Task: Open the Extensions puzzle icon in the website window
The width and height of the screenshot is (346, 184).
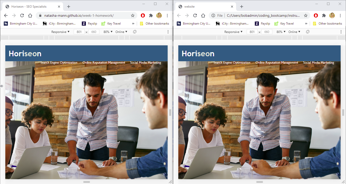Action: pos(324,15)
